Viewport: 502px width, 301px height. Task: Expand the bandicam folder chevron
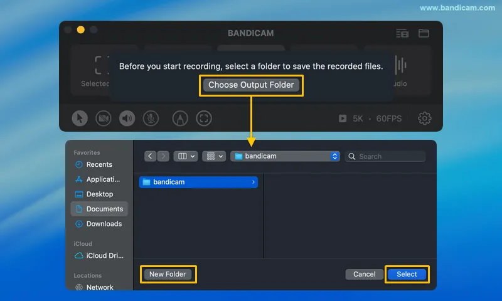coord(254,182)
